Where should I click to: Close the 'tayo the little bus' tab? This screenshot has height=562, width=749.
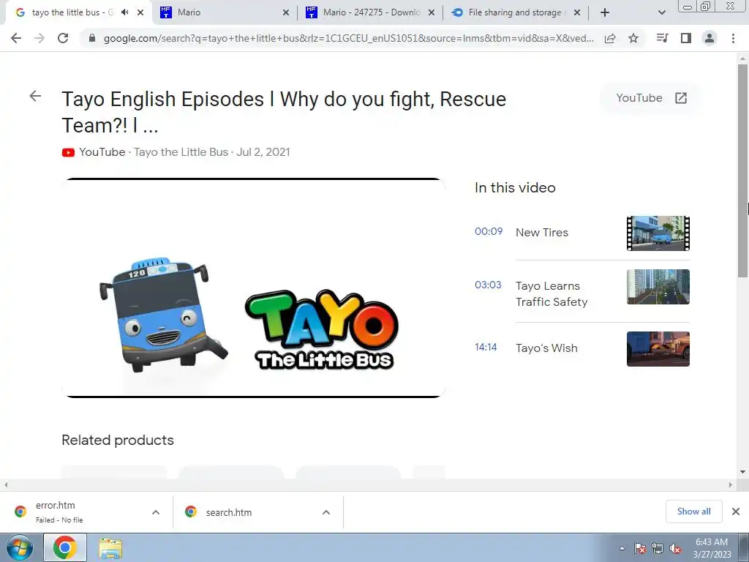pyautogui.click(x=140, y=12)
